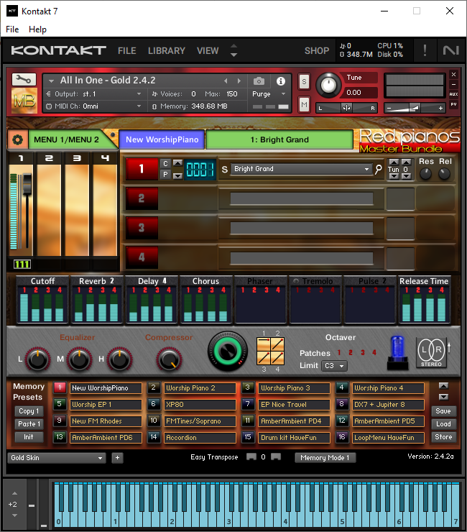Open the Bright Grand patch dropdown

coord(300,169)
